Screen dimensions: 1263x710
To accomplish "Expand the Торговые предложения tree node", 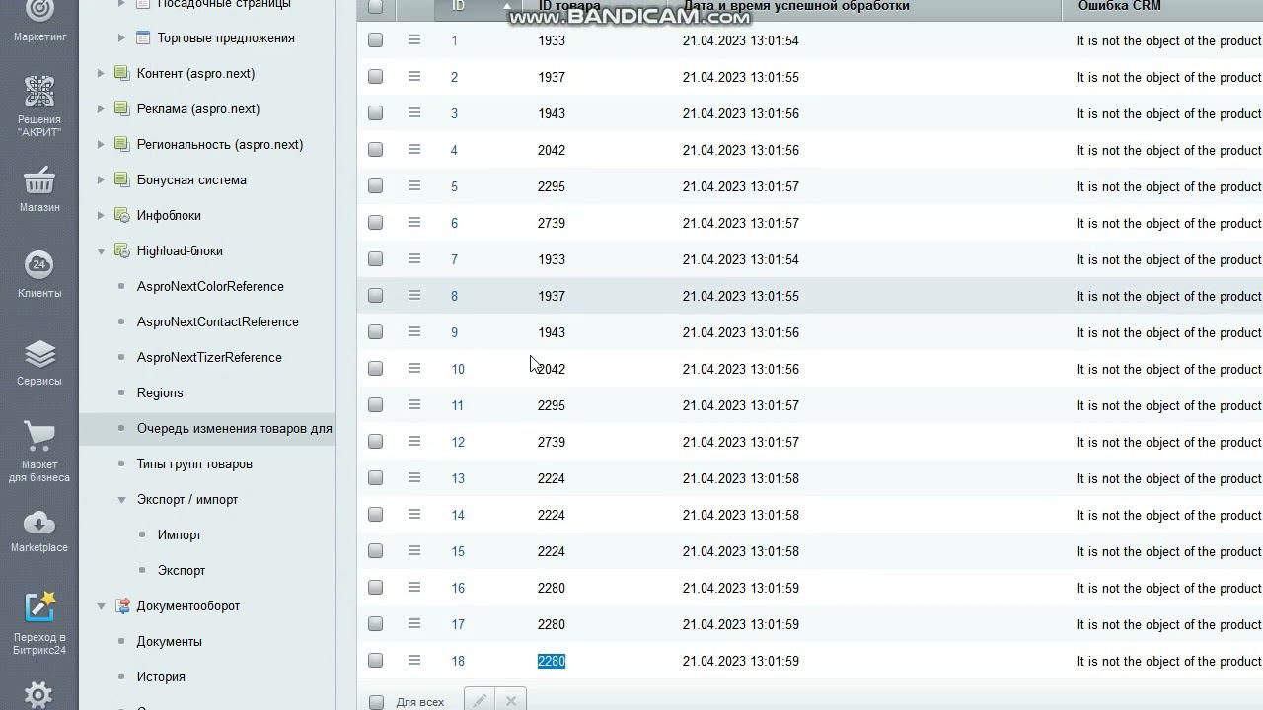I will point(121,37).
